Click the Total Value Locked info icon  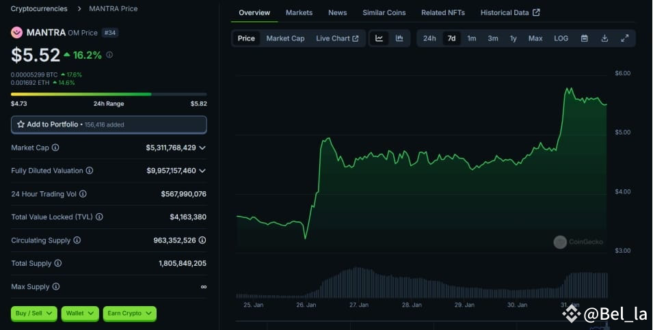point(99,217)
